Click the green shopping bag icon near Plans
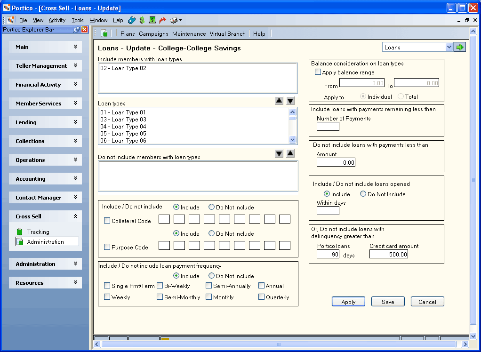This screenshot has height=352, width=481. pyautogui.click(x=104, y=33)
